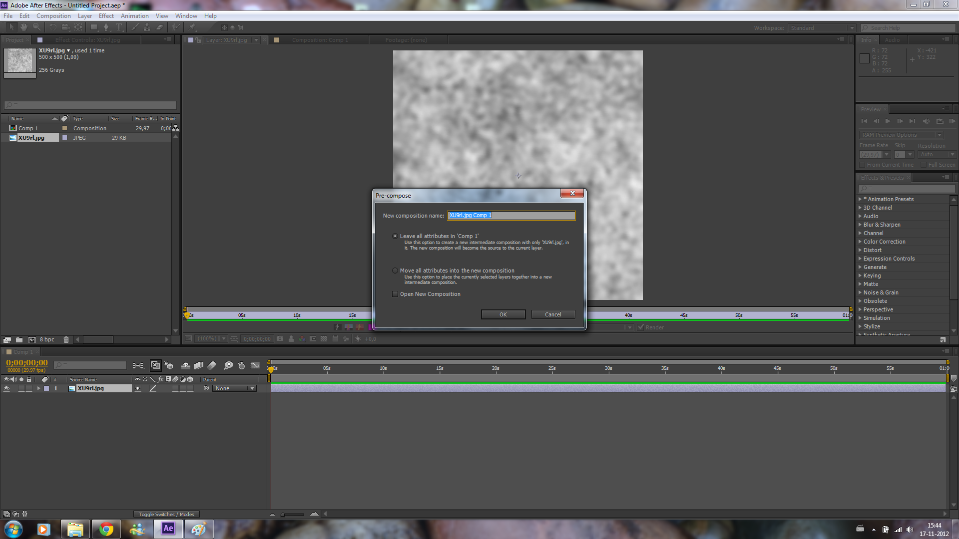
Task: Select the Puppet Pin tool
Action: pyautogui.click(x=192, y=27)
